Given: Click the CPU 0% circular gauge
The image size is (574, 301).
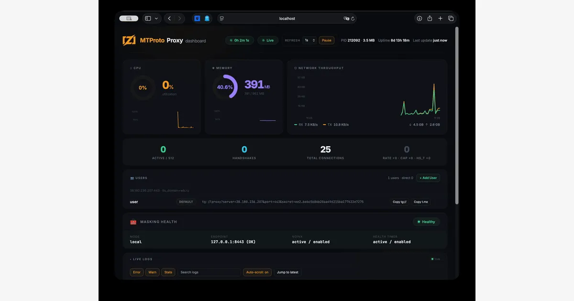Looking at the screenshot, I should tap(143, 88).
